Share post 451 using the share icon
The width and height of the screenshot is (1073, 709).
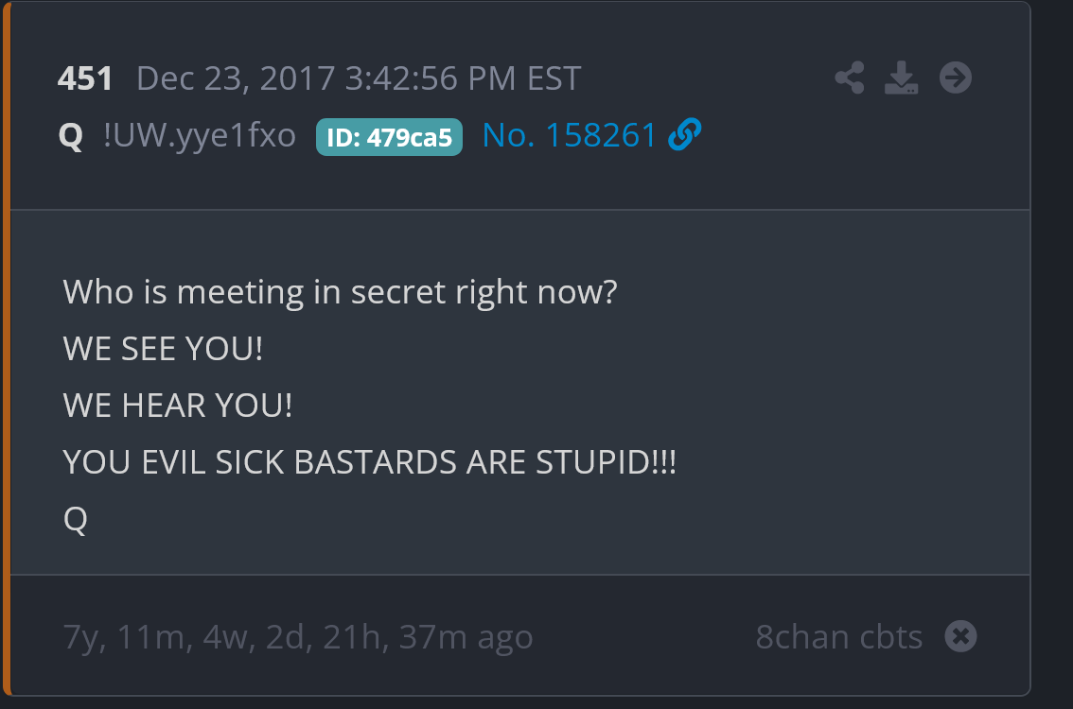850,78
